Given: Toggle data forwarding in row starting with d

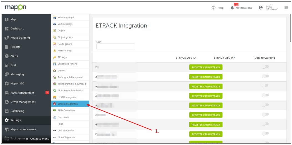Looking at the screenshot, I should click(x=265, y=124).
